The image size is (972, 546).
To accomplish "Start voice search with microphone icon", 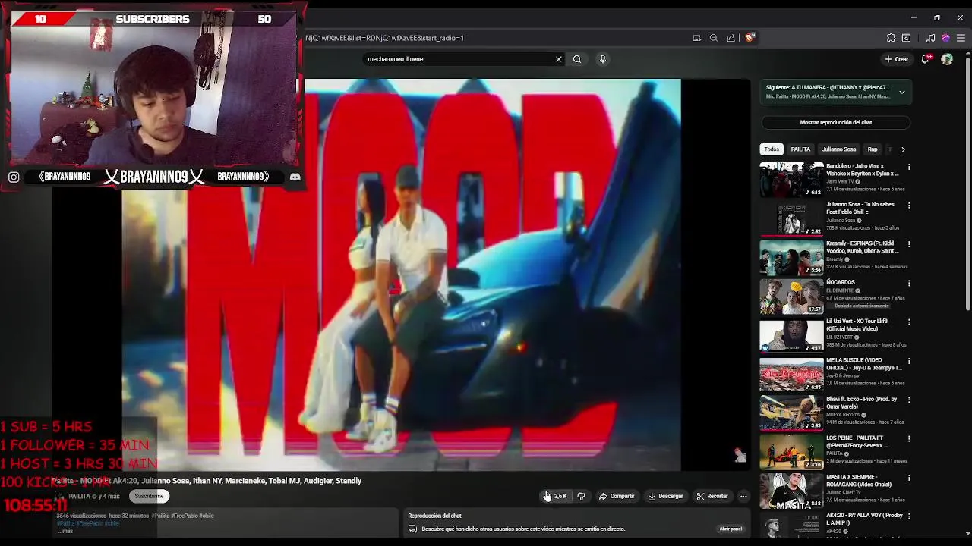I will [603, 59].
